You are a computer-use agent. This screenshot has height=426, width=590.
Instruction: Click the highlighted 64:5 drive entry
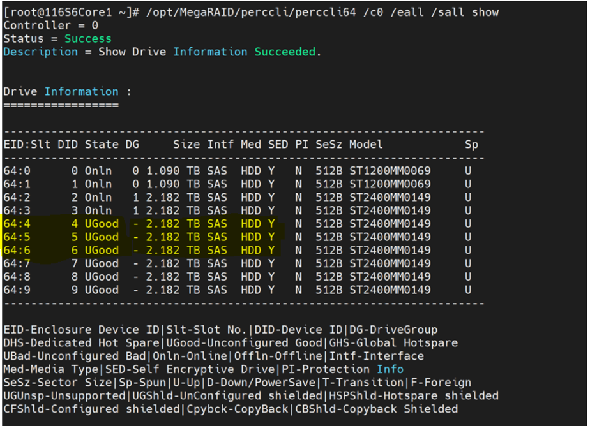(17, 237)
